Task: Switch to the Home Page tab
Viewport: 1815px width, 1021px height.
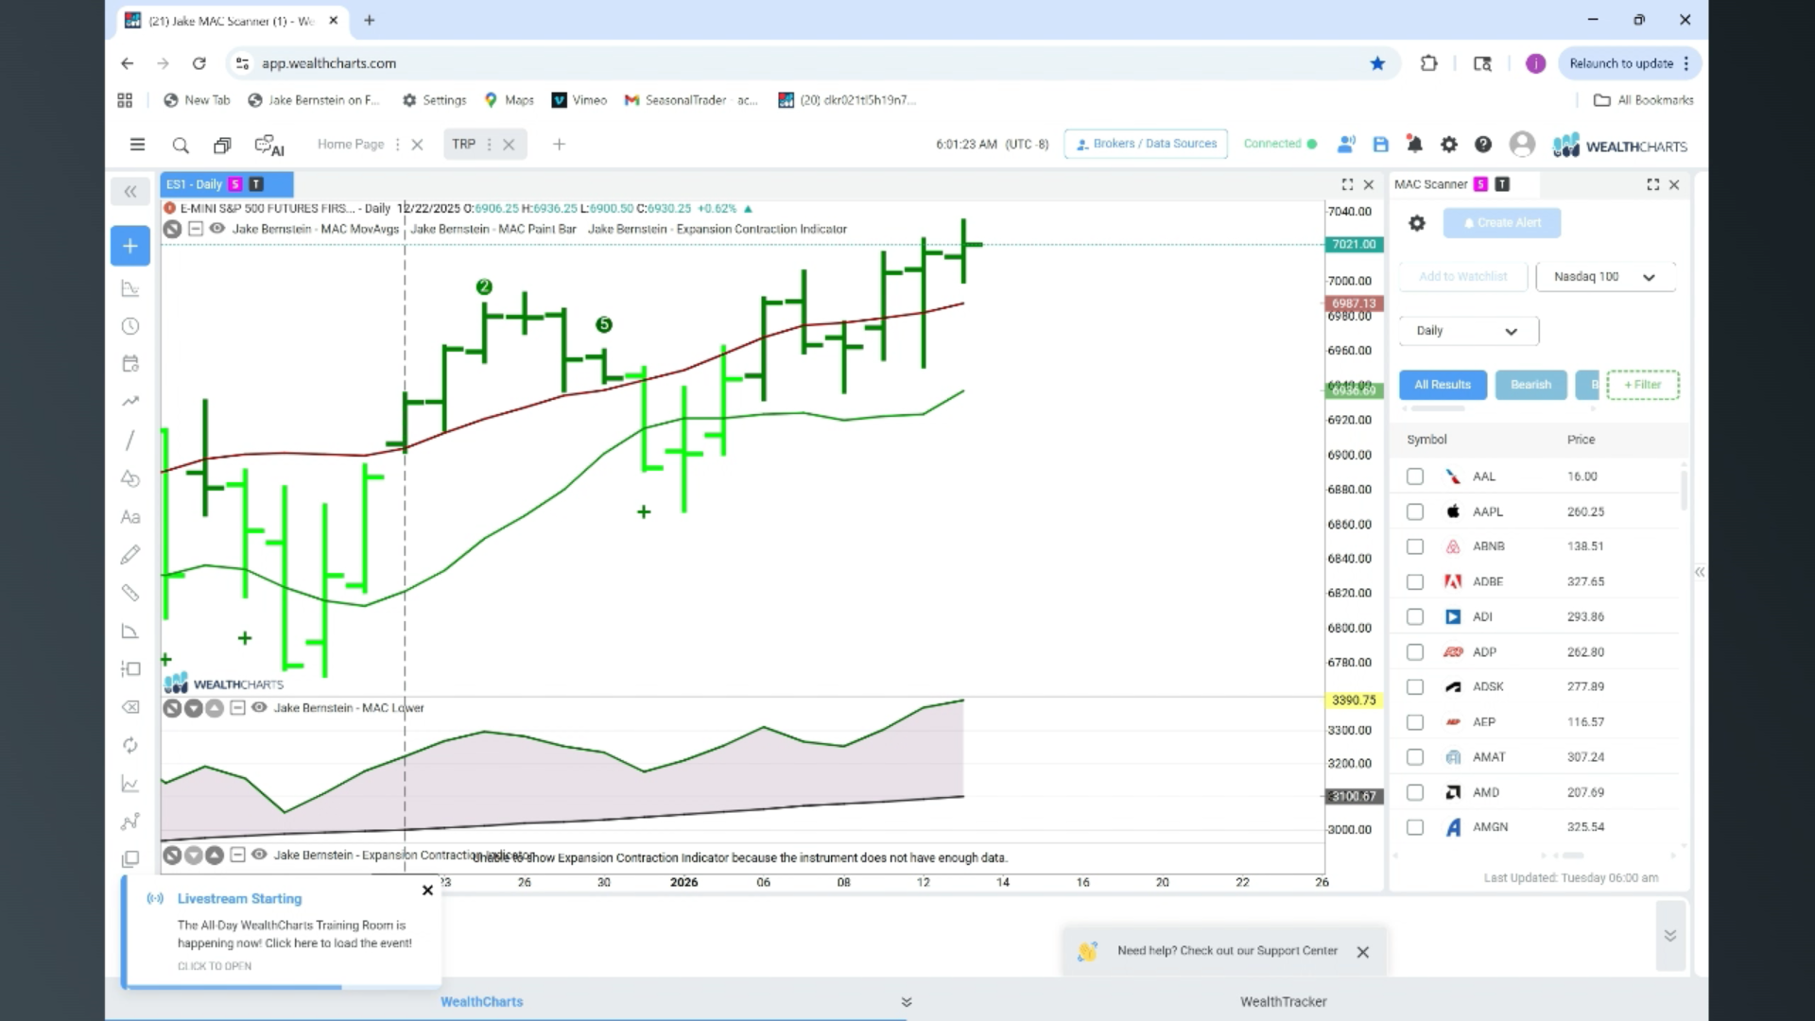Action: click(351, 145)
